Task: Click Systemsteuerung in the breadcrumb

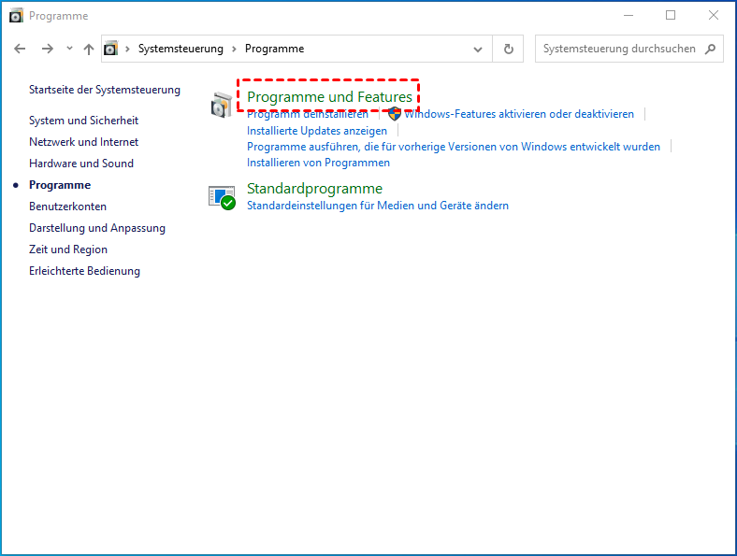Action: pyautogui.click(x=181, y=49)
